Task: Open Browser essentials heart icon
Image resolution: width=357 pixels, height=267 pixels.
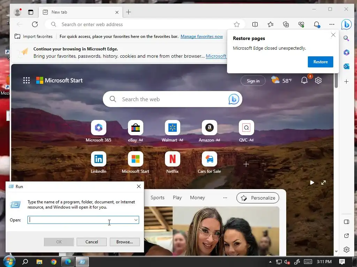Action: (x=301, y=24)
